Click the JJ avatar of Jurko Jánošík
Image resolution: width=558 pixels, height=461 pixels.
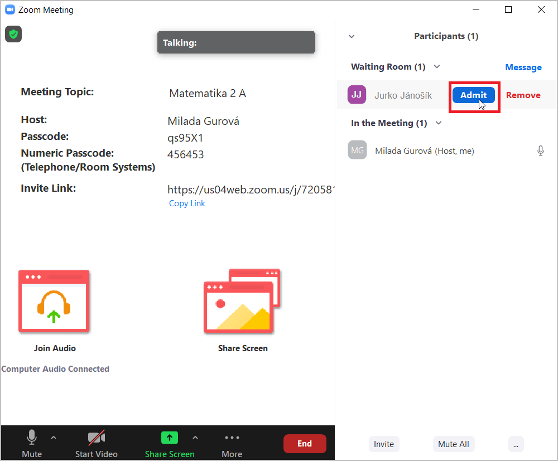[357, 95]
